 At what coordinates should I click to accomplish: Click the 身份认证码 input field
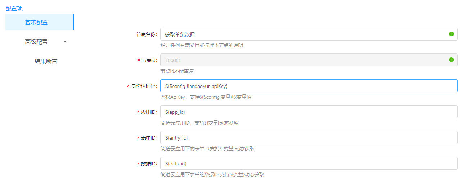[x=309, y=86]
